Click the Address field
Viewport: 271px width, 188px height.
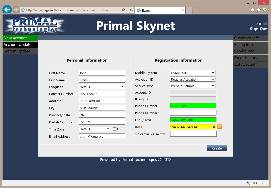102,101
